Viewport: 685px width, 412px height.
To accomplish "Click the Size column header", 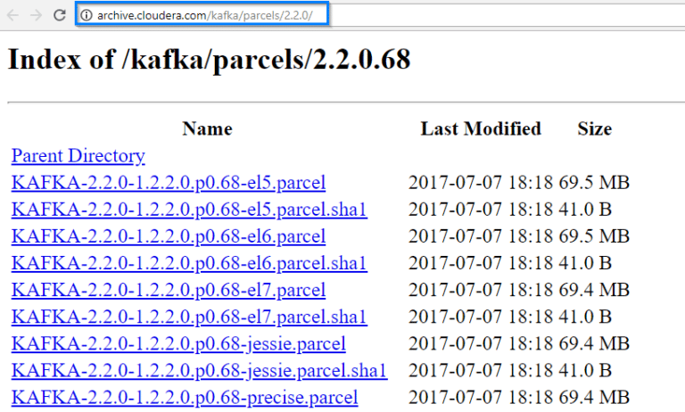I will (594, 128).
